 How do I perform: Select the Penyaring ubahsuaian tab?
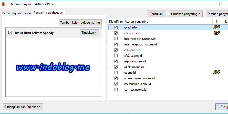coord(49,13)
